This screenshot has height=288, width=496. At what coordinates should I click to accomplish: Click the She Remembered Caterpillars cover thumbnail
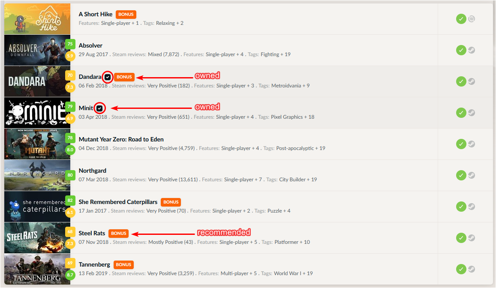(37, 207)
